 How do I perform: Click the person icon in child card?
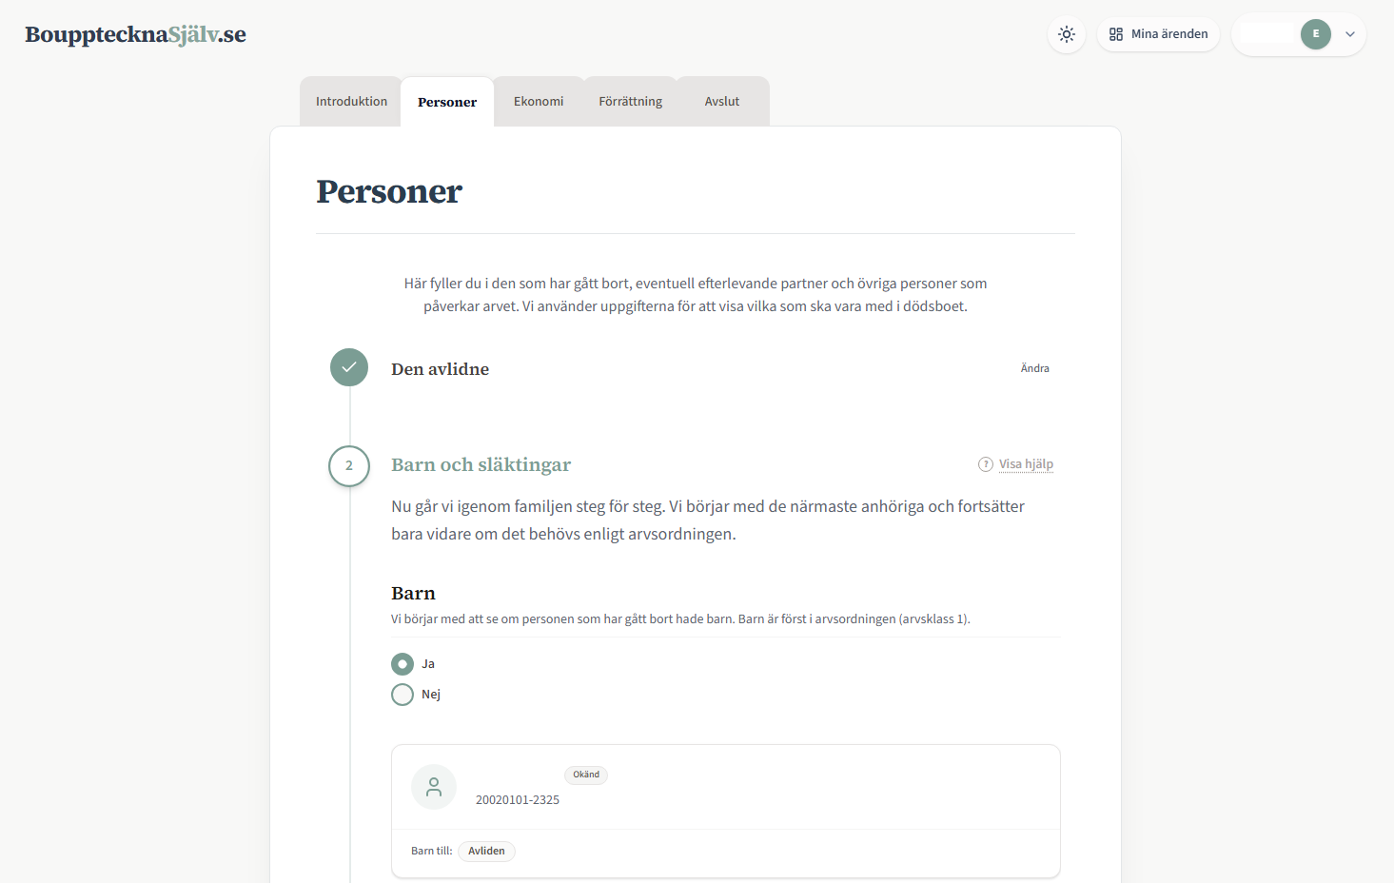click(x=434, y=787)
